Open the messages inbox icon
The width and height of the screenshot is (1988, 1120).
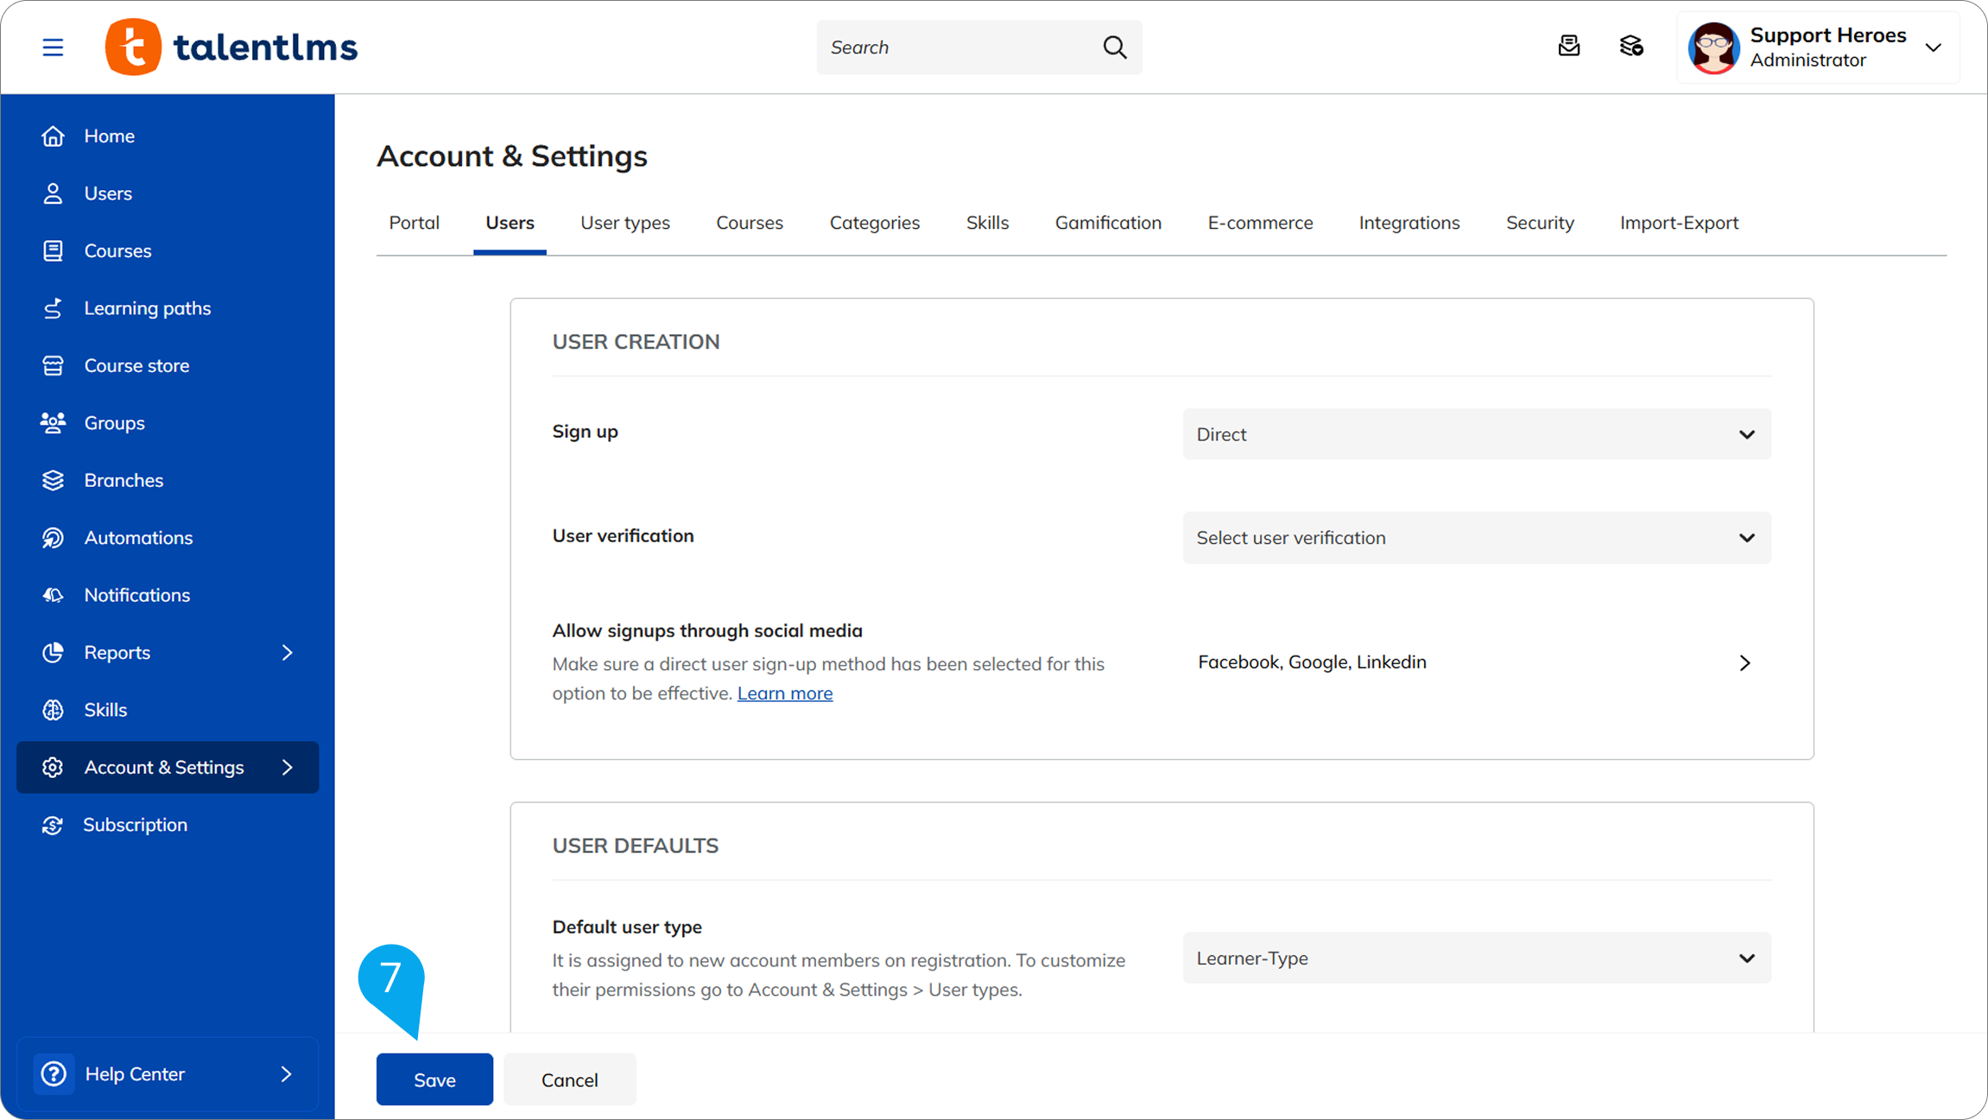[1568, 46]
